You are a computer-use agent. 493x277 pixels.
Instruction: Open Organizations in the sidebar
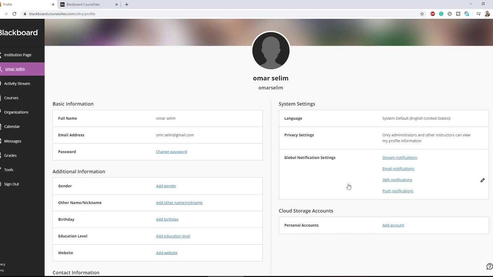(x=16, y=112)
